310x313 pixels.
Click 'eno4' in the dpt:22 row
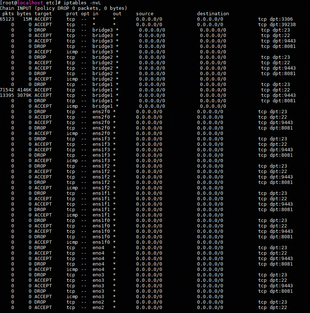(98, 253)
